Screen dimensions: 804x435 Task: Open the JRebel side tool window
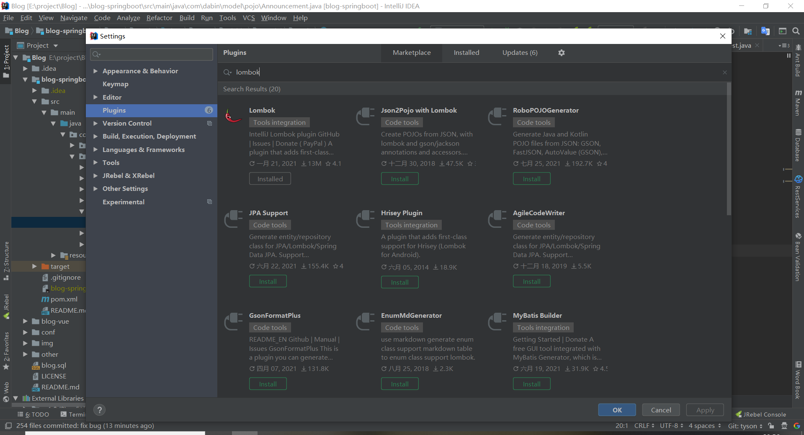click(6, 306)
